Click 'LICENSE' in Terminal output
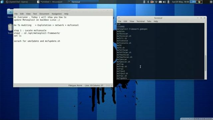The height and width of the screenshot is (120, 213). pos(120,27)
